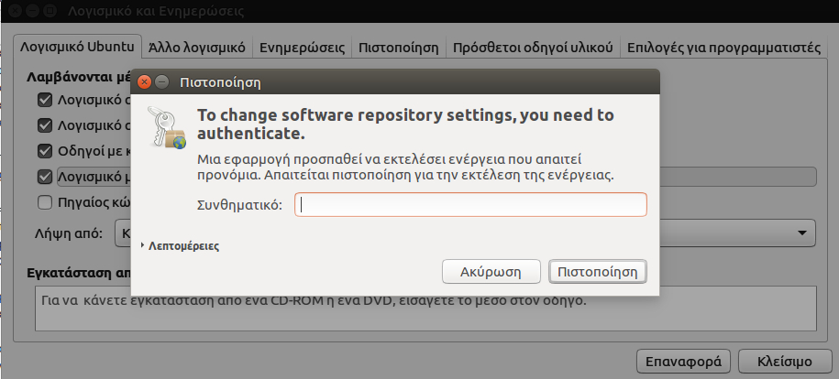Viewport: 839px width, 379px height.
Task: Uncheck the highlighted Λογισμικό μ… checkbox
Action: [x=44, y=176]
